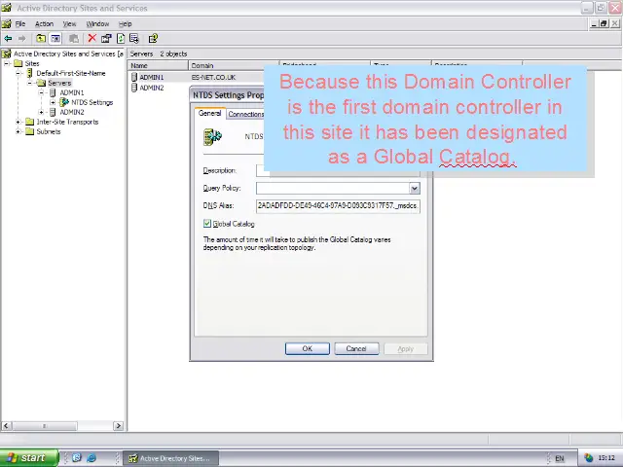This screenshot has width=623, height=467.
Task: Click the ADMIN2 server icon in list
Action: tap(134, 88)
